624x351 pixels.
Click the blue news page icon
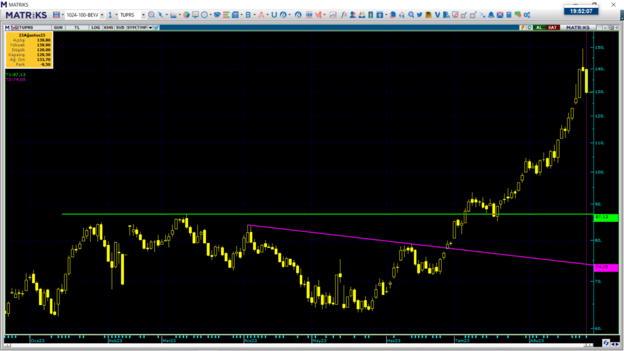235,15
